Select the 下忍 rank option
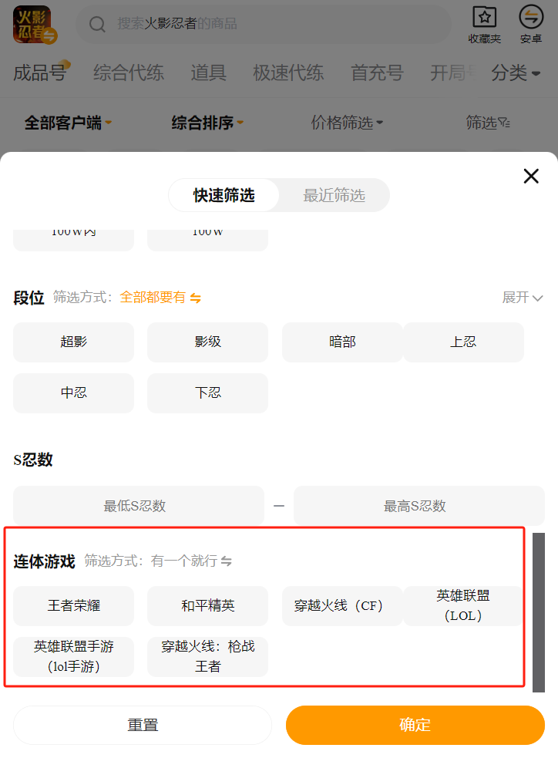 208,392
